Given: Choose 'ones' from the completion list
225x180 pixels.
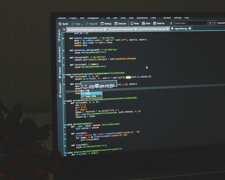Looking at the screenshot, I should click(91, 93).
